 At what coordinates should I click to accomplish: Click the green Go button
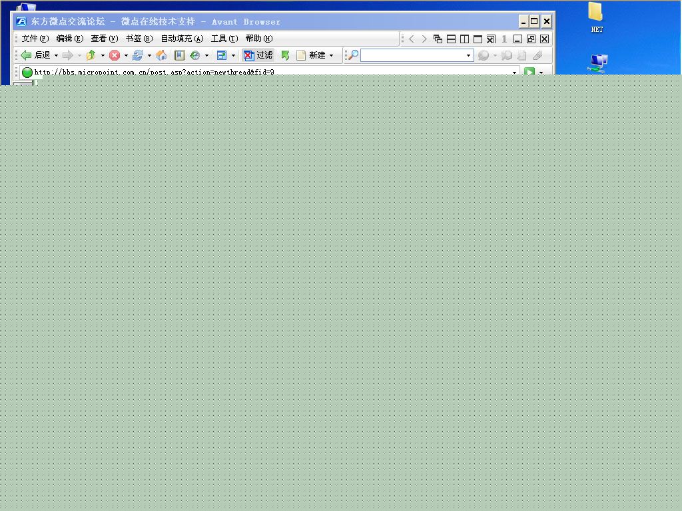(529, 72)
